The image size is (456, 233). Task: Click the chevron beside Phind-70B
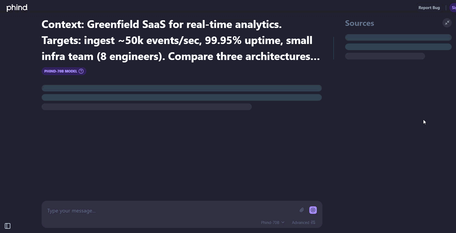point(283,222)
